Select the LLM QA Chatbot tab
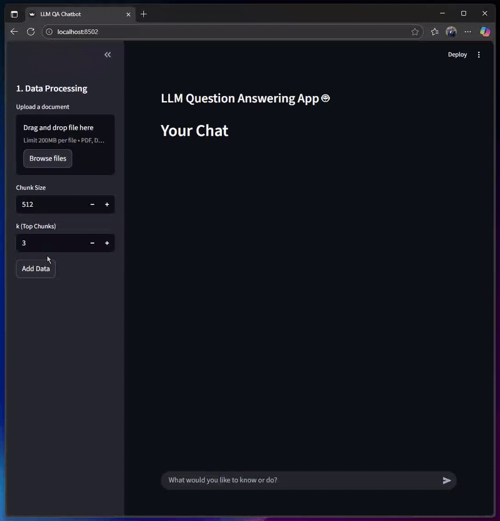 (75, 14)
